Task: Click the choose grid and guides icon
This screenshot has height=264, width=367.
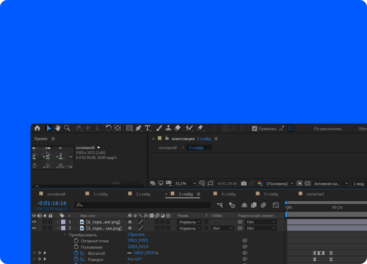Action: (x=202, y=183)
